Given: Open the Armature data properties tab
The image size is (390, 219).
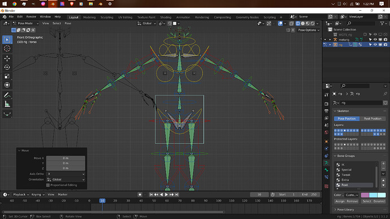Looking at the screenshot, I should click(x=327, y=163).
